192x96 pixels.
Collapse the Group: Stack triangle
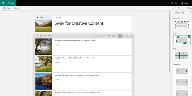37,36
